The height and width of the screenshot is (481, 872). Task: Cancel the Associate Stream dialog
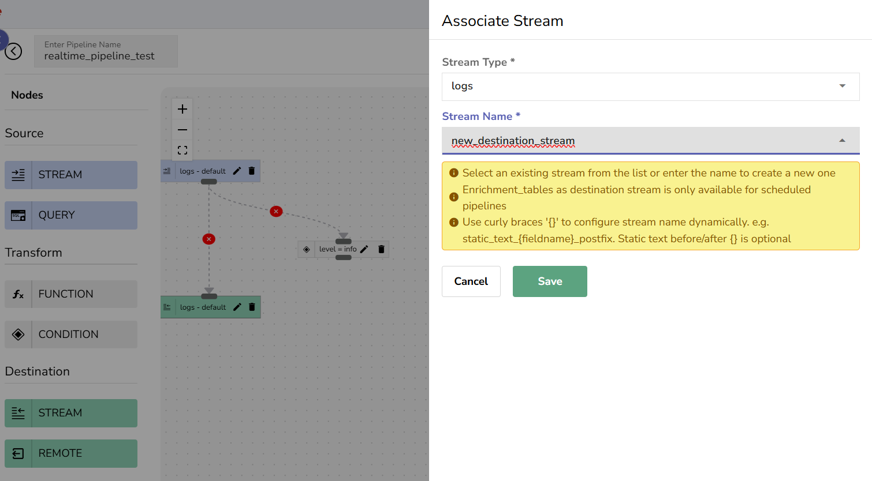pos(471,281)
